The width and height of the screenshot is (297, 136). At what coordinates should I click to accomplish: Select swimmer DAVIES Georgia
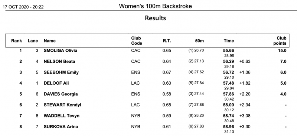tap(61, 94)
